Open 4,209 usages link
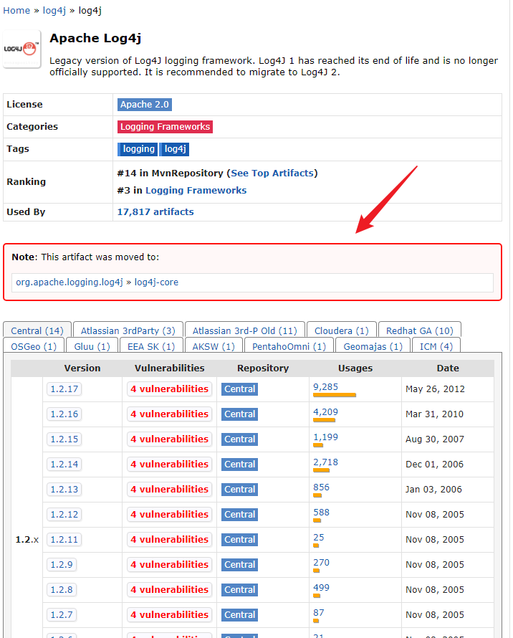The height and width of the screenshot is (638, 513). 325,412
